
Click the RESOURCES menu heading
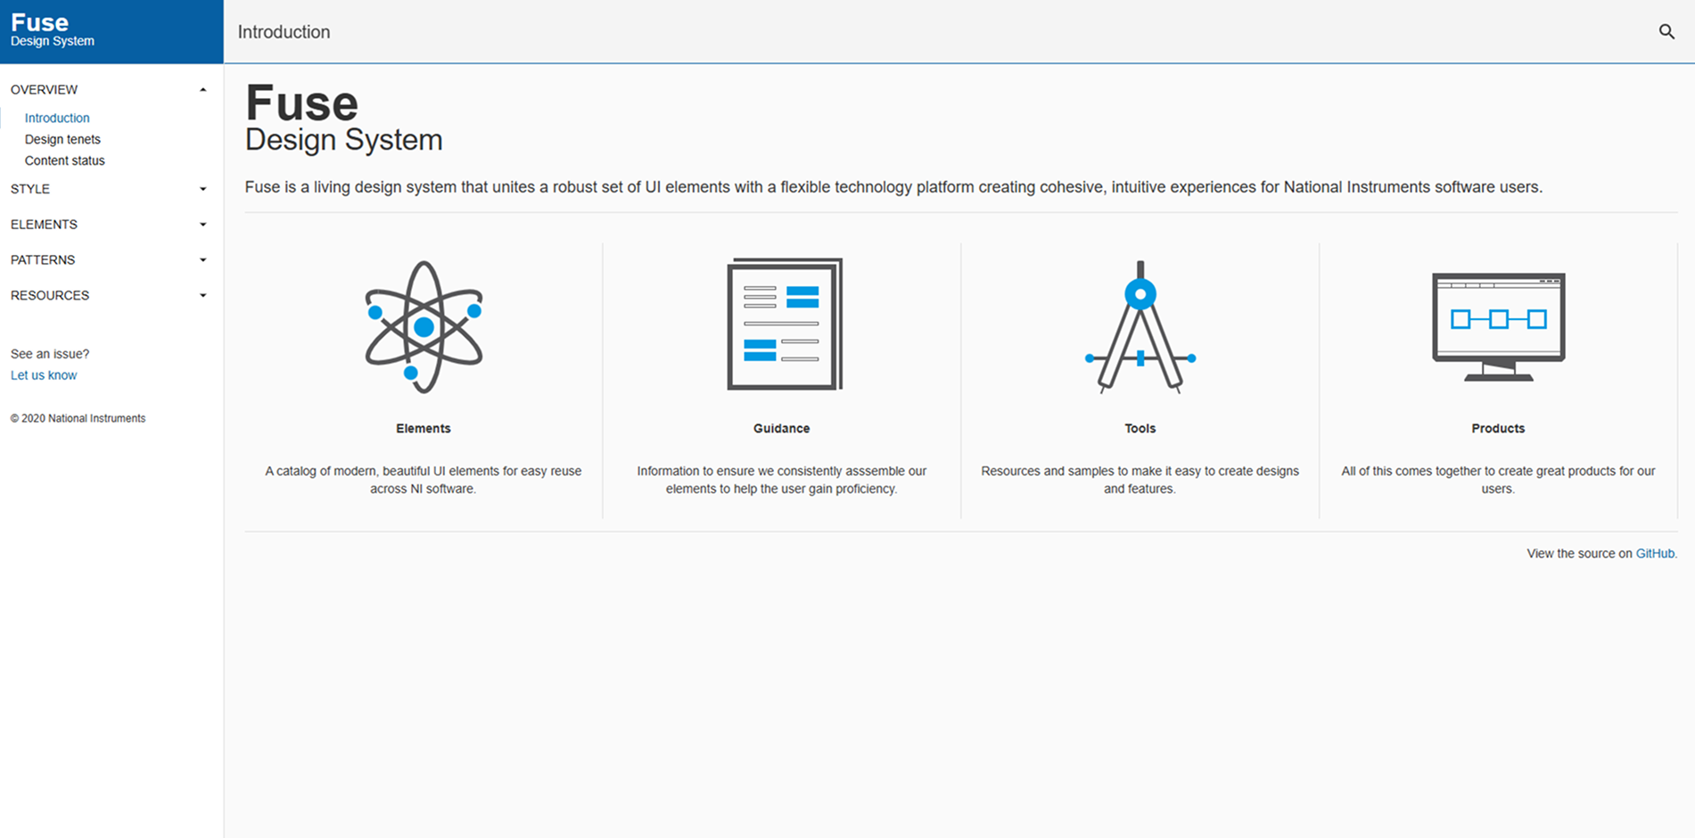click(x=50, y=296)
